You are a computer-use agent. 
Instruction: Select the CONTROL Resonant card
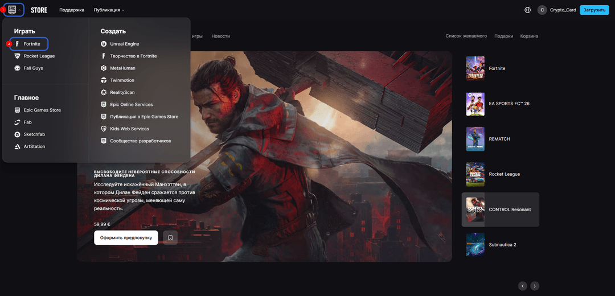501,209
